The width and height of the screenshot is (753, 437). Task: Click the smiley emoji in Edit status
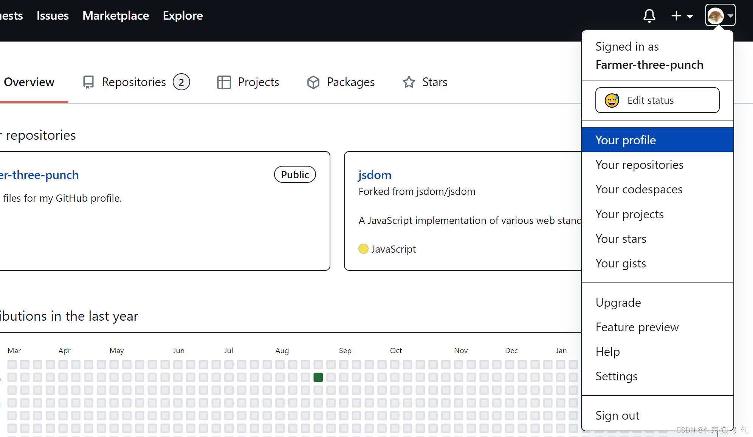tap(612, 100)
